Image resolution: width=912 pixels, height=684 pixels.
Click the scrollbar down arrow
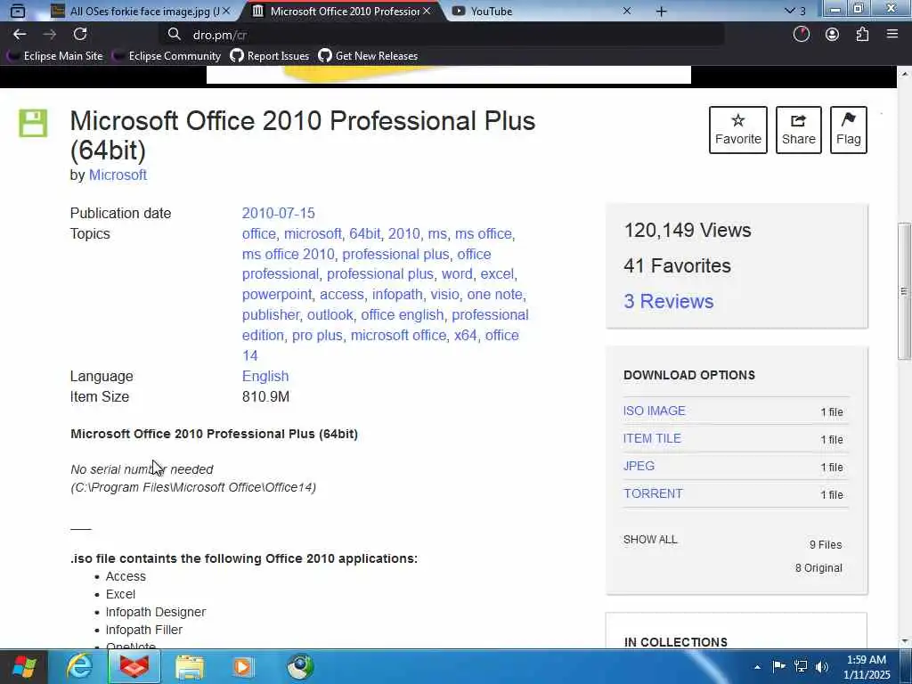pos(905,641)
